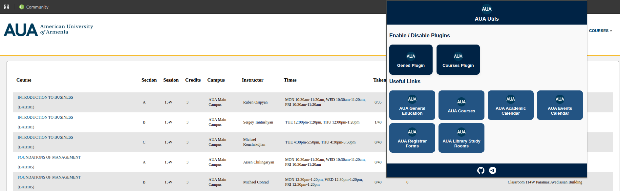Open the AUA Events Calendar tile
620x191 pixels.
560,105
